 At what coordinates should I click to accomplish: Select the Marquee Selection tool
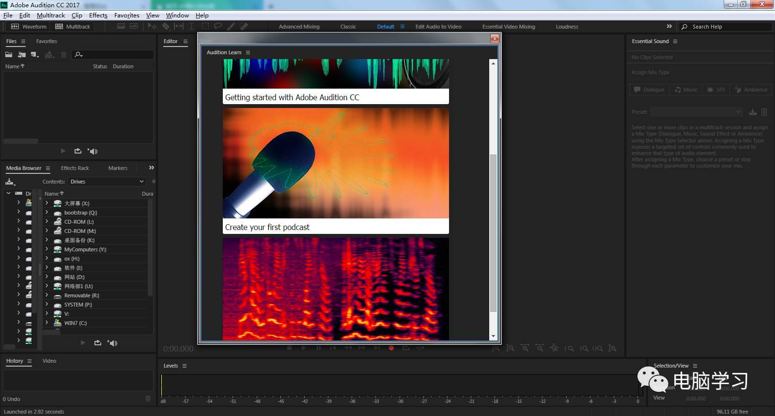pyautogui.click(x=205, y=26)
